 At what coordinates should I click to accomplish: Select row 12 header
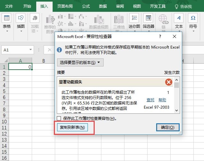point(4,134)
